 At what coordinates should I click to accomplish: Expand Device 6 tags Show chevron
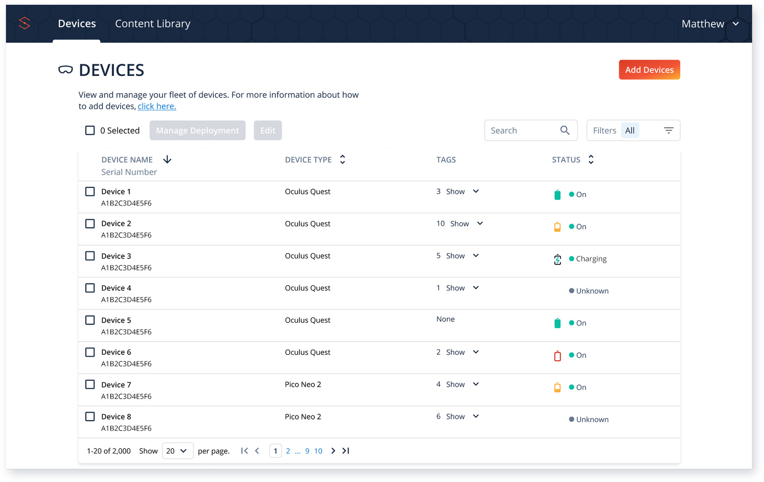(x=476, y=352)
